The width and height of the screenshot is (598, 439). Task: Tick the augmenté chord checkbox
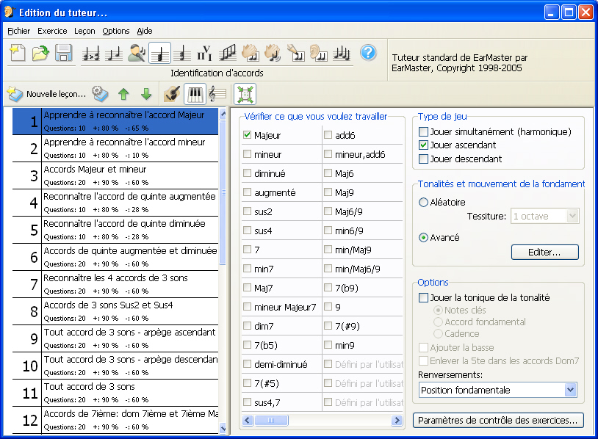[x=247, y=192]
